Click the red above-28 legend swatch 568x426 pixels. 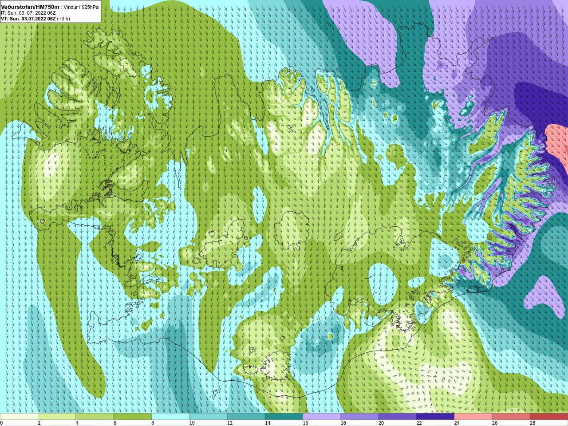549,417
